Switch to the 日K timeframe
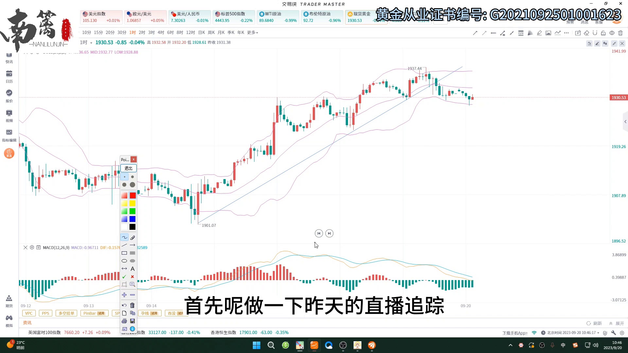Image resolution: width=628 pixels, height=353 pixels. coord(201,33)
